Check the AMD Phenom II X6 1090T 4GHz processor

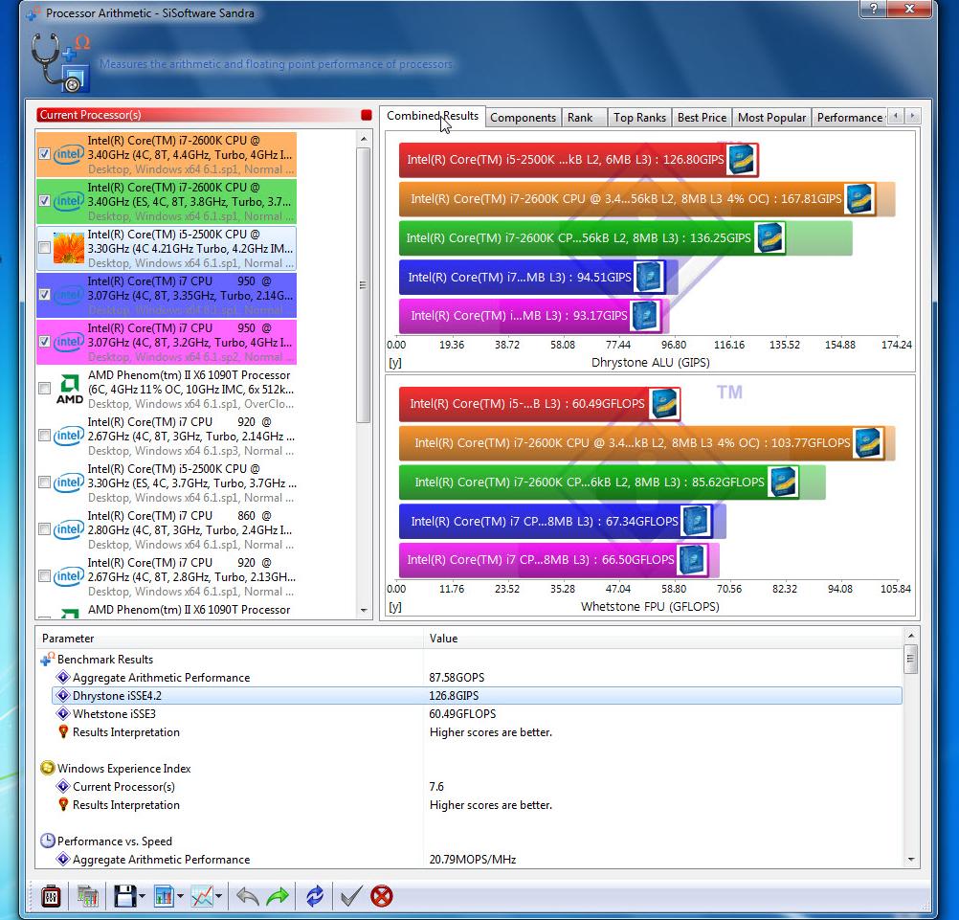coord(44,389)
